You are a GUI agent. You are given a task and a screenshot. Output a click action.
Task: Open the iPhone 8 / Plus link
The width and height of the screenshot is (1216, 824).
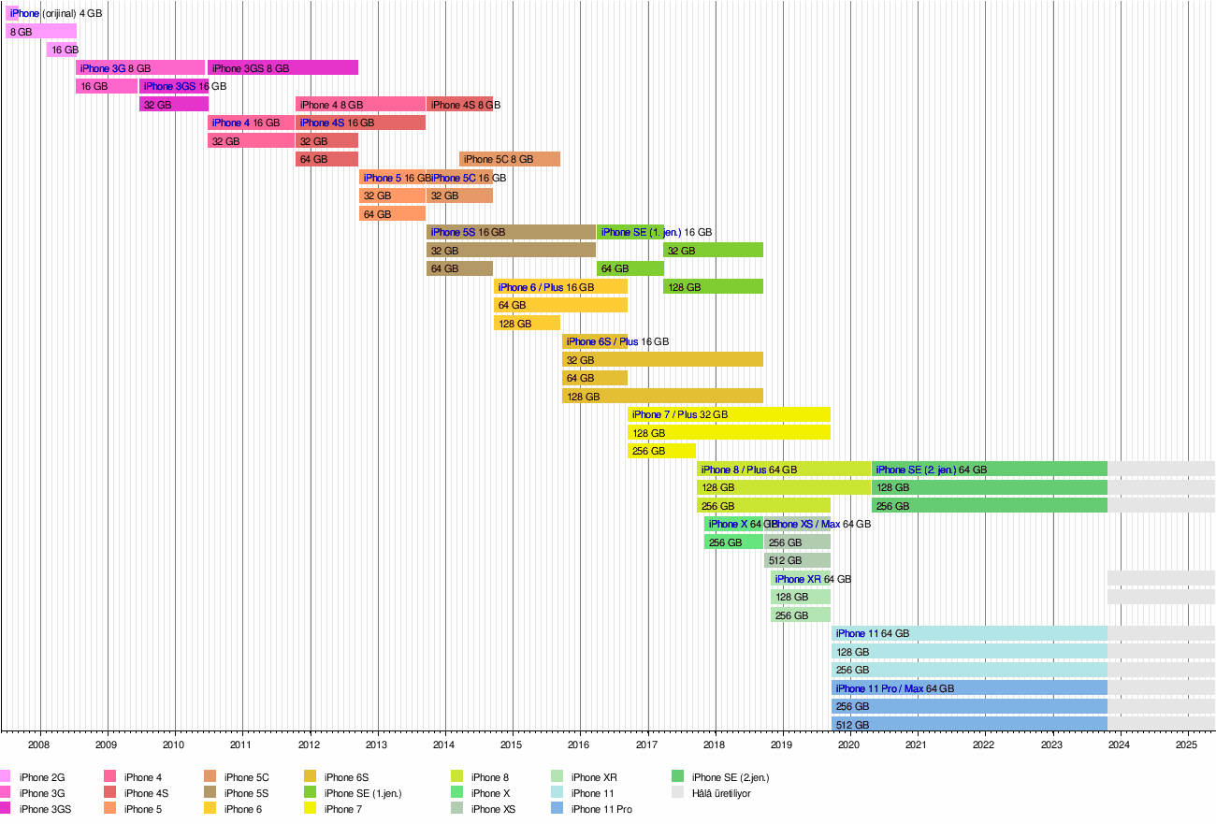pyautogui.click(x=734, y=470)
